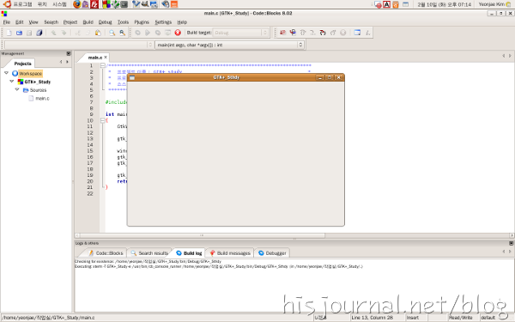The width and height of the screenshot is (515, 322).
Task: Abort the build with red X icon
Action: 178,33
